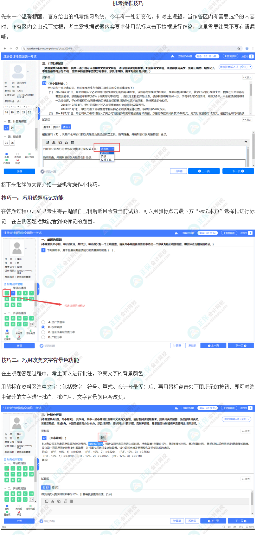The image size is (256, 535).
Task: Click avatar photo in second screenshot sidebar
Action: click(x=17, y=248)
